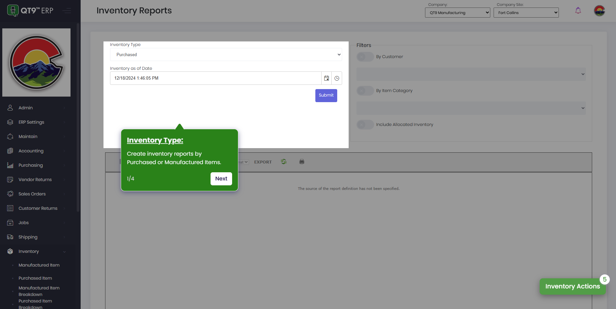Screen dimensions: 616x309
Task: Click the QT9 ERP logo
Action: point(30,10)
